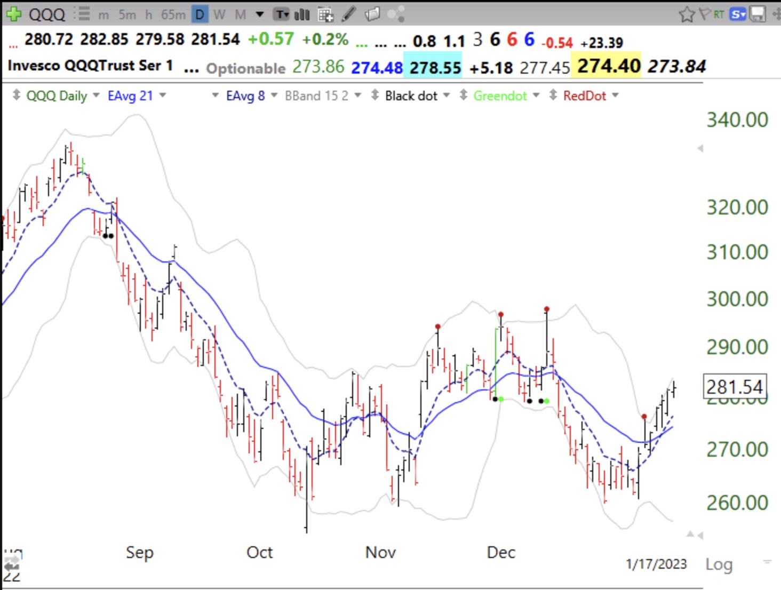Click the add indicator table icon
The height and width of the screenshot is (590, 781).
coord(325,14)
